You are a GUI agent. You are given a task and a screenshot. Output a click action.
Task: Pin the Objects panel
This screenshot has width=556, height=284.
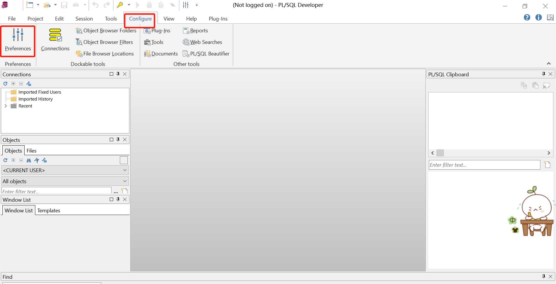[118, 140]
